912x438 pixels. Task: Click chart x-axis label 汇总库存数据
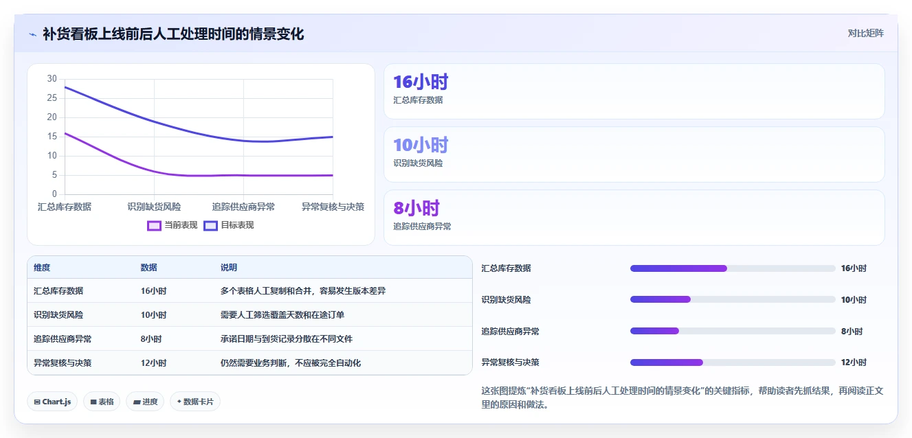pyautogui.click(x=65, y=207)
